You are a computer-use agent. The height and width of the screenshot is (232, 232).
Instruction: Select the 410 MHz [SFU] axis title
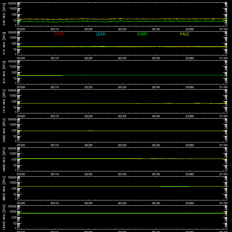(4, 43)
